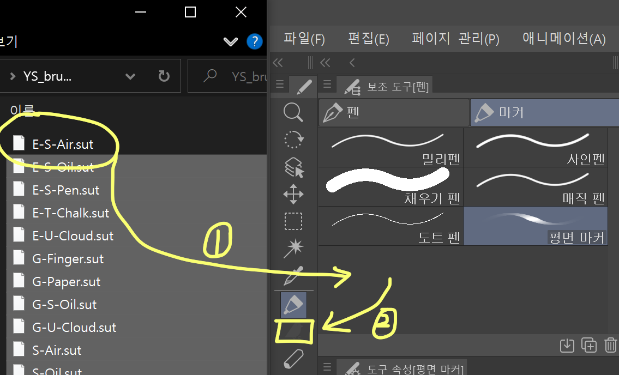Collapse sub tool dock double arrow
This screenshot has width=619, height=375.
(x=325, y=63)
